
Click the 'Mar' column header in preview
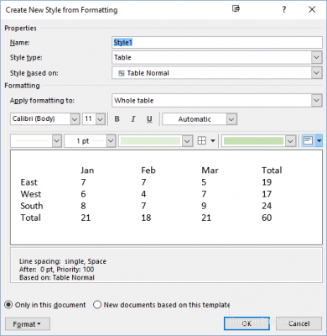(210, 171)
